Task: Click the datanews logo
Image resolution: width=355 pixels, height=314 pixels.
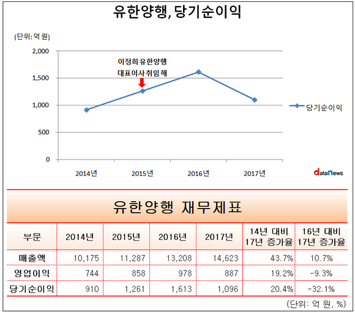Action: click(x=328, y=172)
